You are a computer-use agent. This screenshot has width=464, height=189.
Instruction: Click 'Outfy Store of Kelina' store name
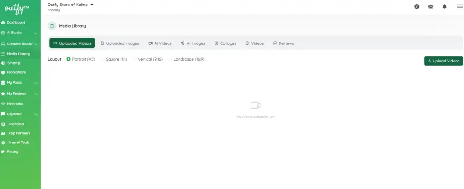pos(68,5)
